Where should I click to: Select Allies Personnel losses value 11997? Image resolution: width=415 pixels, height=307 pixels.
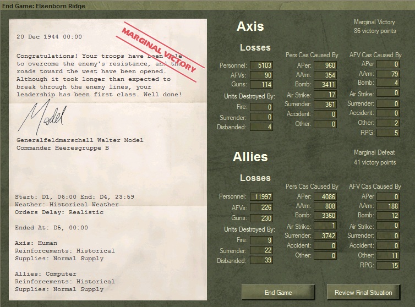(261, 196)
